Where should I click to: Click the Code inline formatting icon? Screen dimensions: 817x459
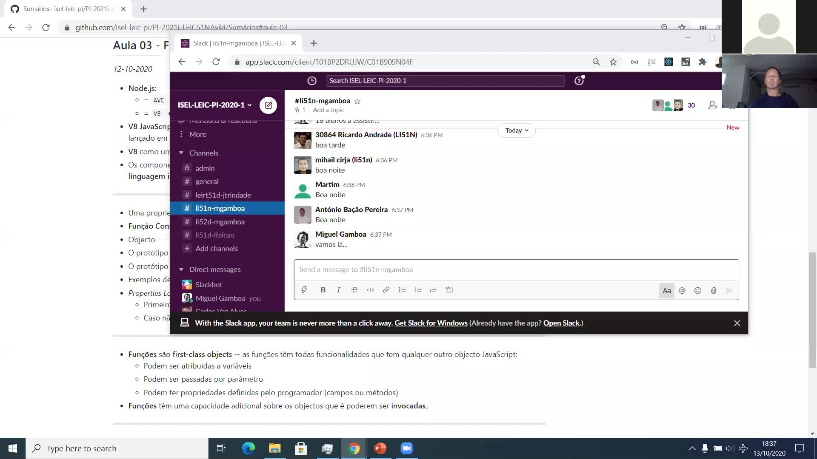(x=370, y=290)
